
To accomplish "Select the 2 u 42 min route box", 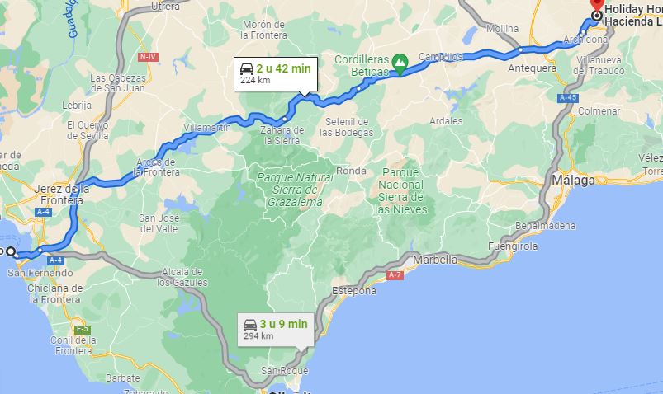I will 276,74.
